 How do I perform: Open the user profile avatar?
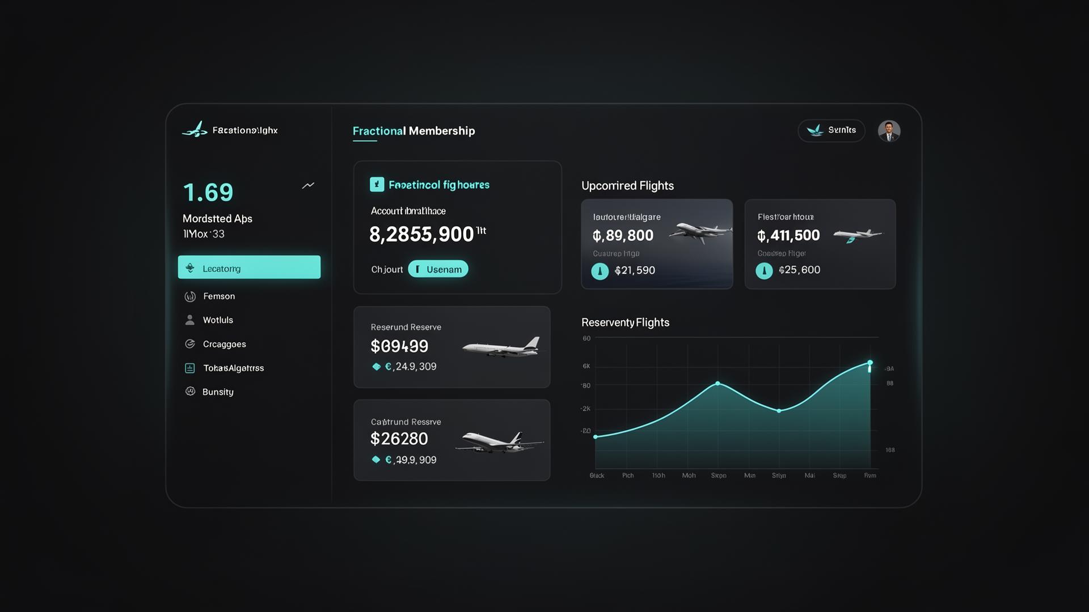coord(889,131)
